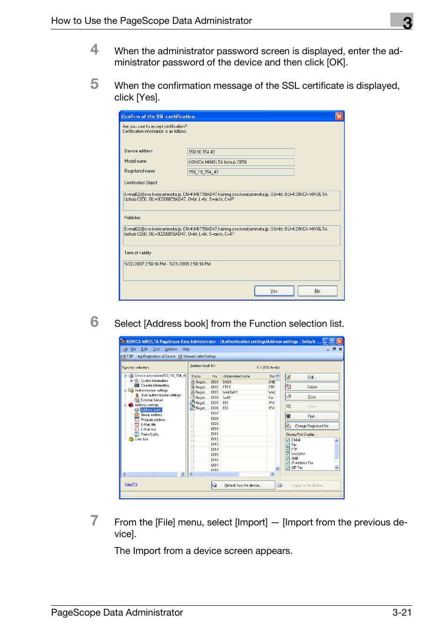Click the Function selection horizontal scrollbar
This screenshot has width=446, height=632.
pos(154,474)
